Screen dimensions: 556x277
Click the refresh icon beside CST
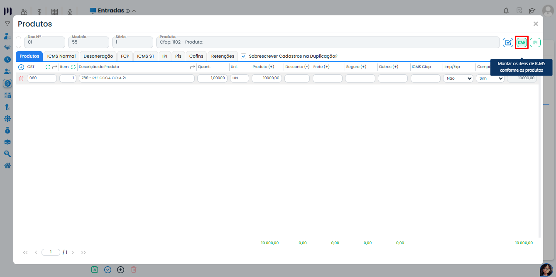[x=48, y=67]
